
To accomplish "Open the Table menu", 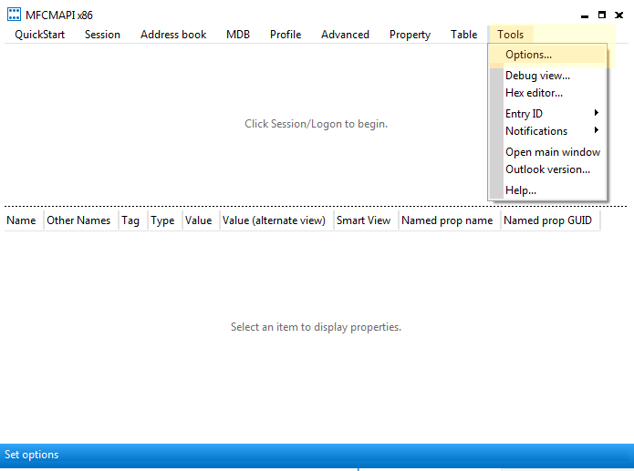I will click(463, 35).
